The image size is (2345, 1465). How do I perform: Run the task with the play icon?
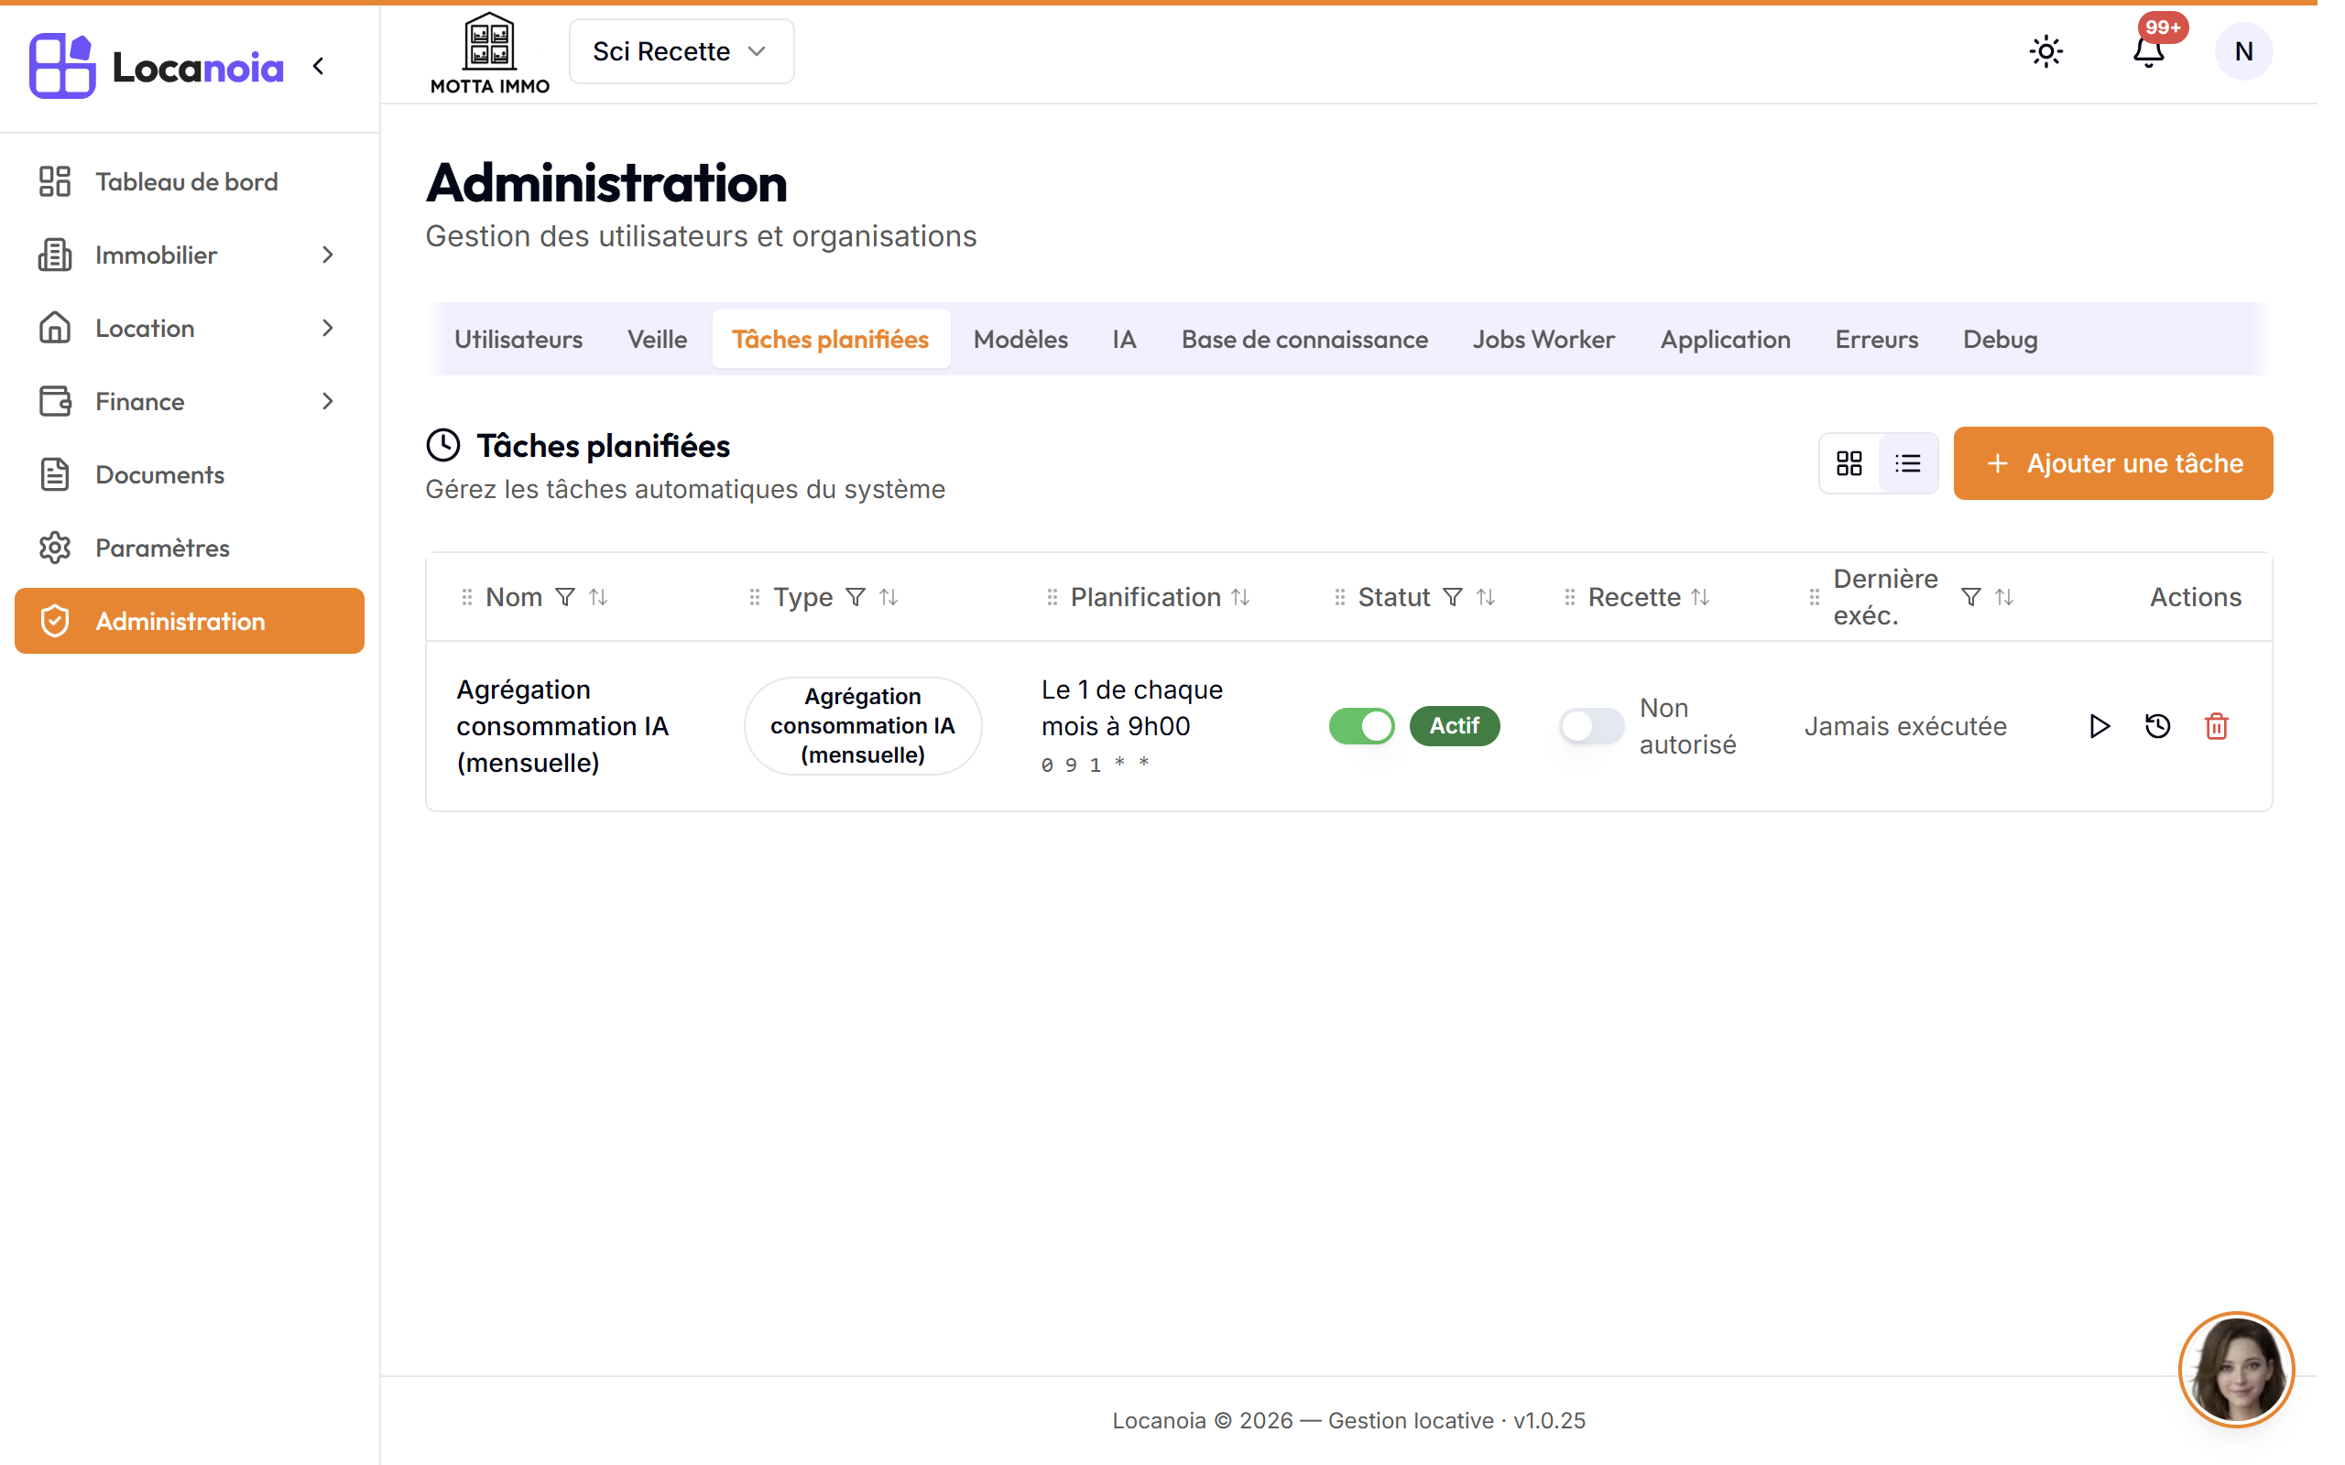click(2098, 726)
